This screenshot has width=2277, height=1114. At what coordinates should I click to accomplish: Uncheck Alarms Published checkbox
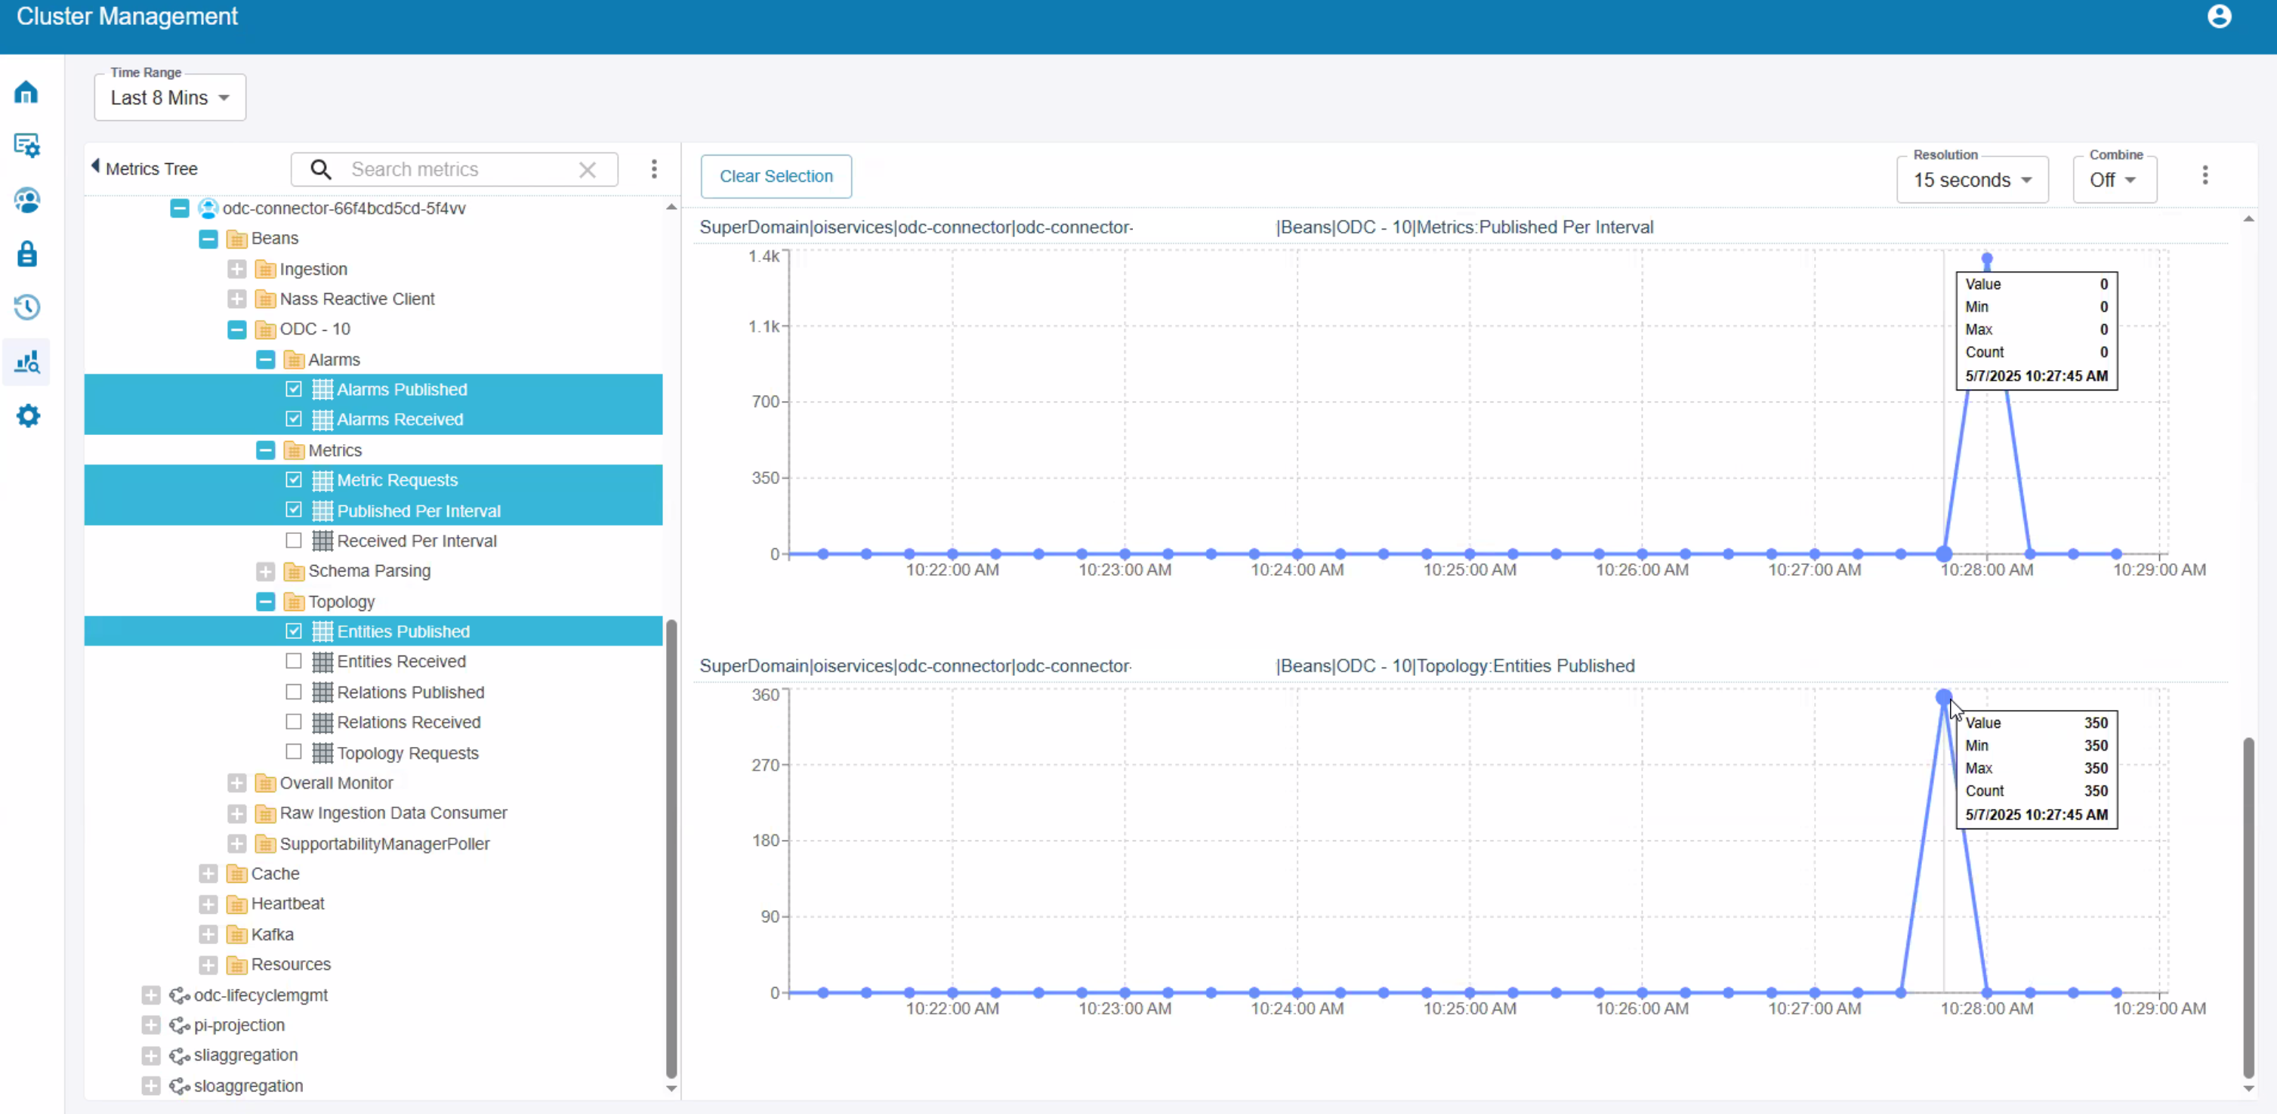click(x=294, y=389)
